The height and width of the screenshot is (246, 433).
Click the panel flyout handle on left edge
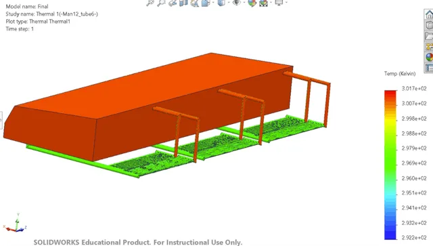point(1,121)
